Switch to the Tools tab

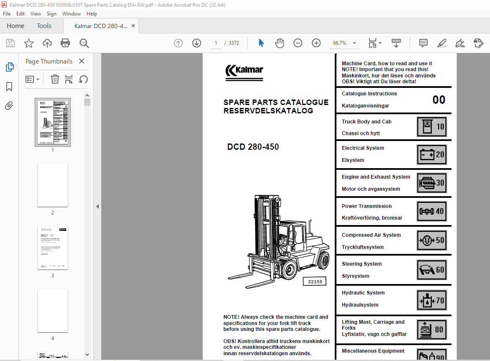point(44,26)
